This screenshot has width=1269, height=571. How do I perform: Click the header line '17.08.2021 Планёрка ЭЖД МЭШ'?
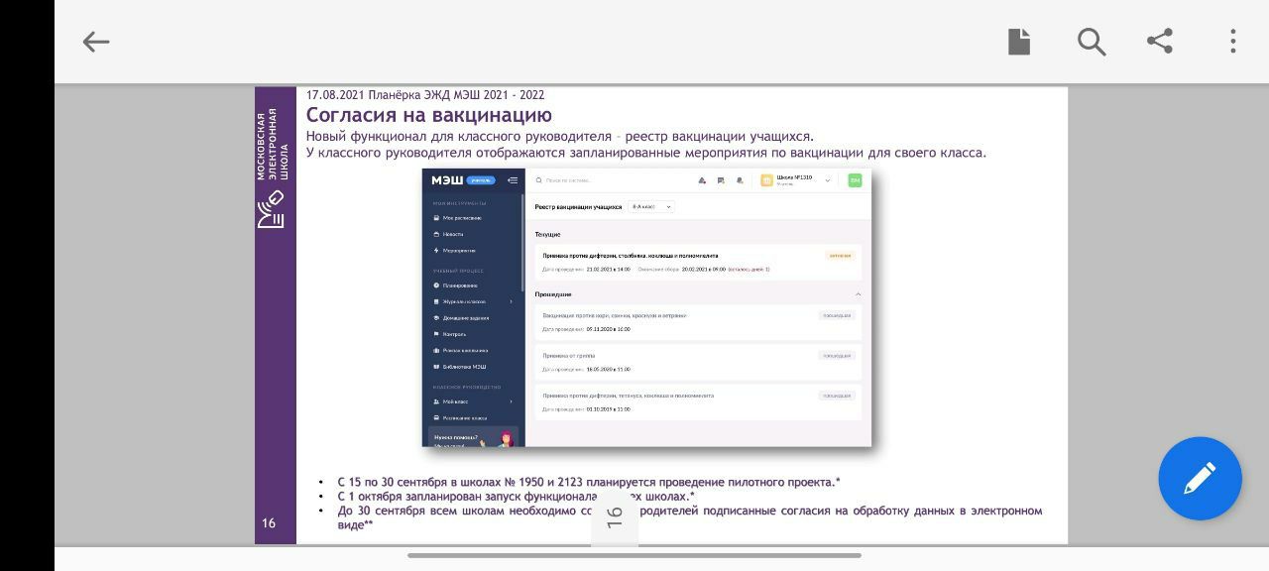coord(425,95)
